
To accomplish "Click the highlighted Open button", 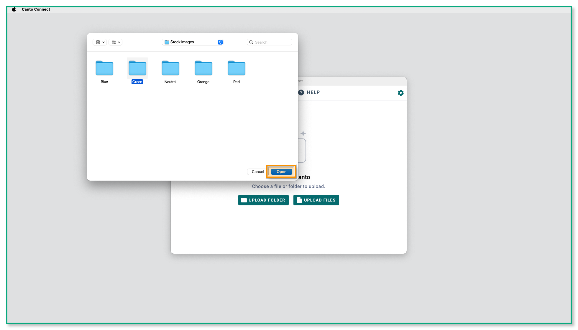I will point(281,171).
